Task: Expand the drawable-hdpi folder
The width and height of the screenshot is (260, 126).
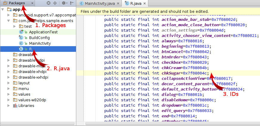Action: (9, 60)
